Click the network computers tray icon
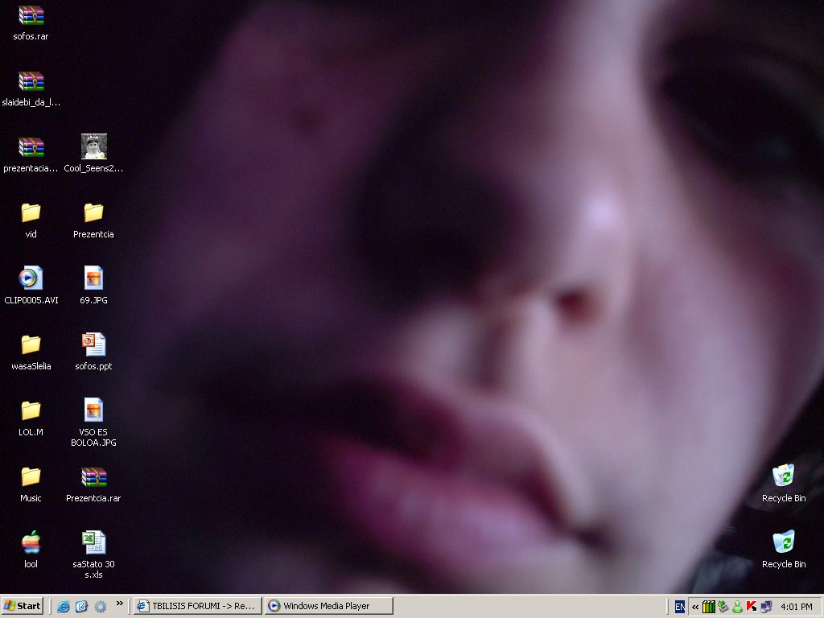The image size is (824, 618). click(766, 607)
